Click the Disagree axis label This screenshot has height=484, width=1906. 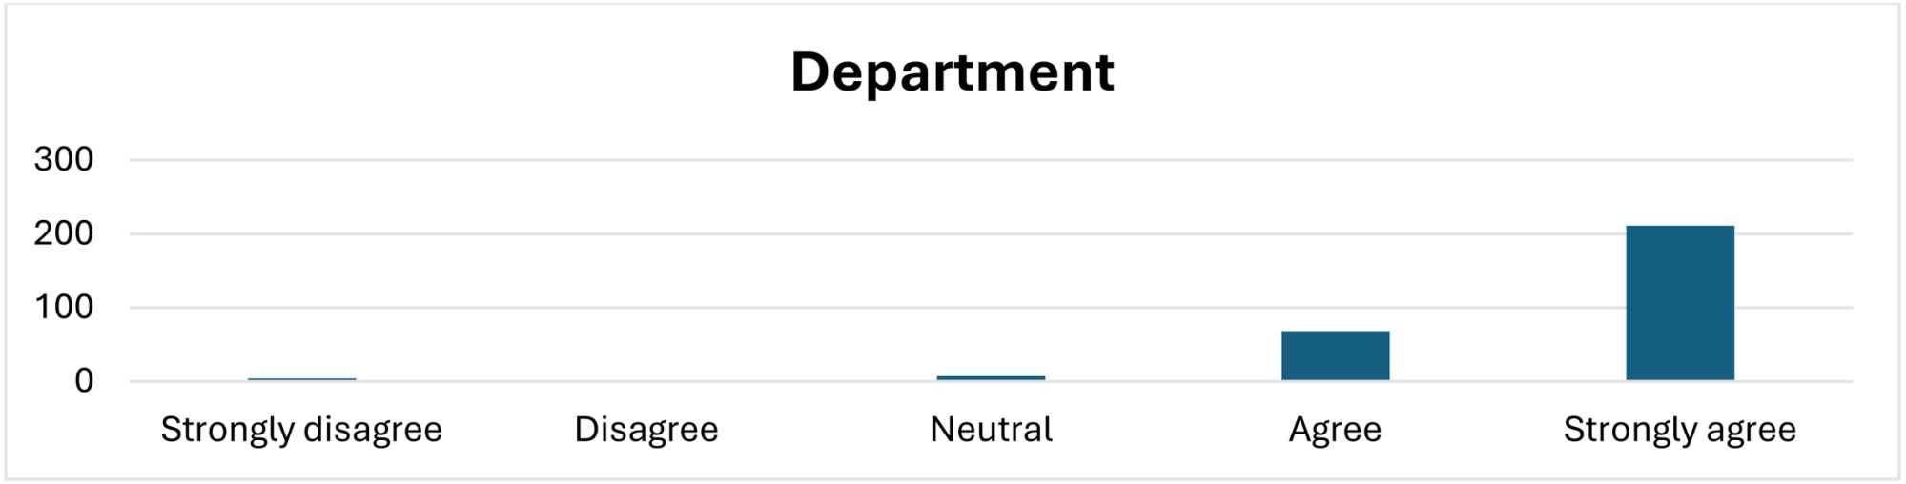coord(646,430)
